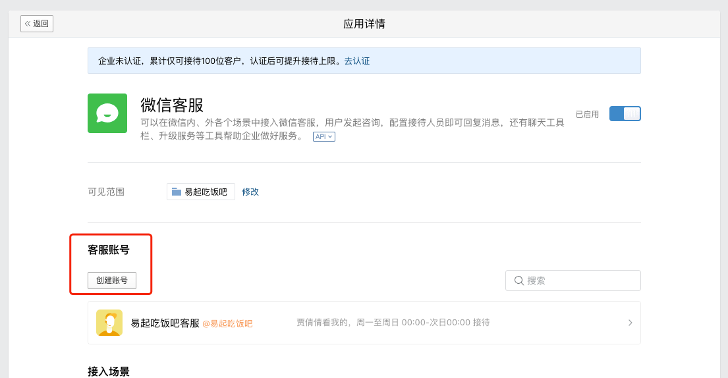The image size is (728, 378).
Task: Click the 接入场景 section heading
Action: click(x=109, y=371)
